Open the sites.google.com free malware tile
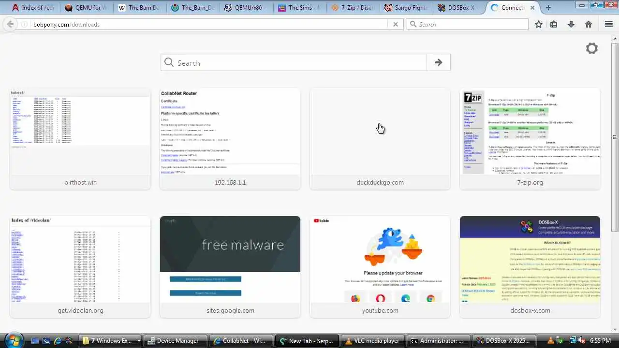619x348 pixels. pos(230,267)
